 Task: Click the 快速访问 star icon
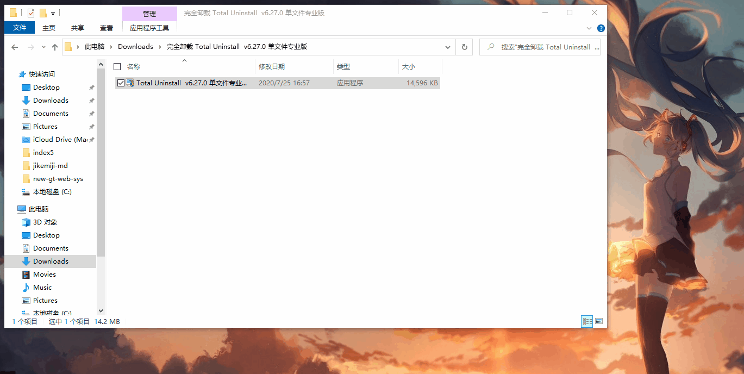22,74
